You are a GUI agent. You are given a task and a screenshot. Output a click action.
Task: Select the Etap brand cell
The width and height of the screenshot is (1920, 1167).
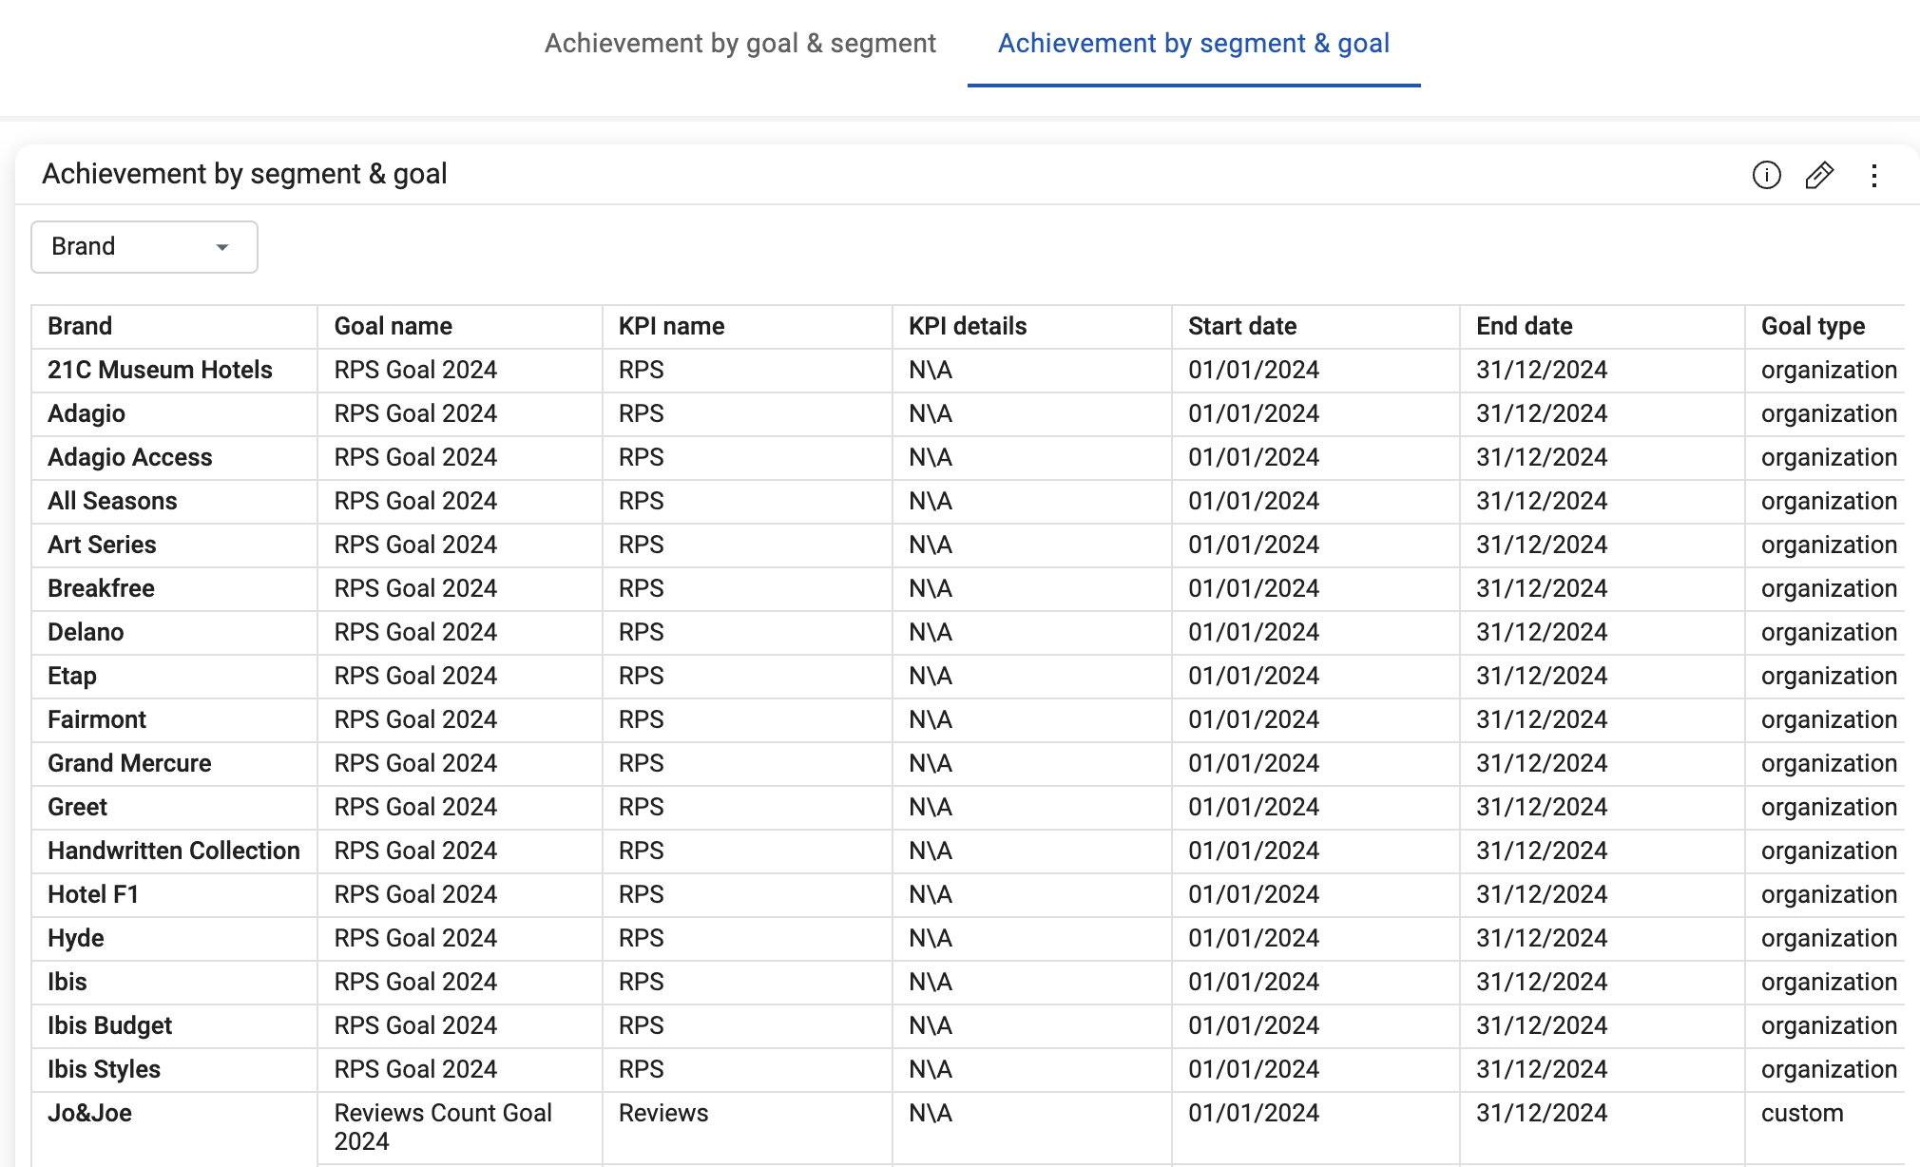pos(174,677)
